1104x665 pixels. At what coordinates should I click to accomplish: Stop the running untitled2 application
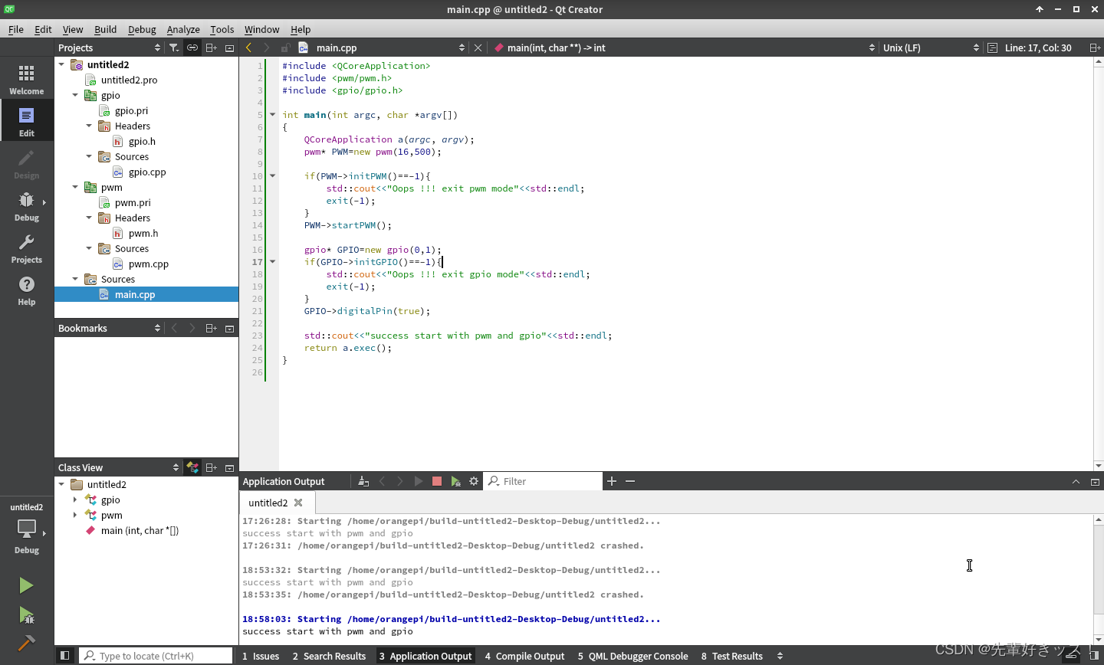pyautogui.click(x=437, y=481)
